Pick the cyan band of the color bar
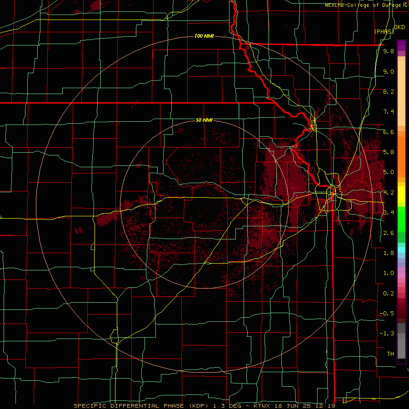409x409 pixels. pyautogui.click(x=401, y=250)
